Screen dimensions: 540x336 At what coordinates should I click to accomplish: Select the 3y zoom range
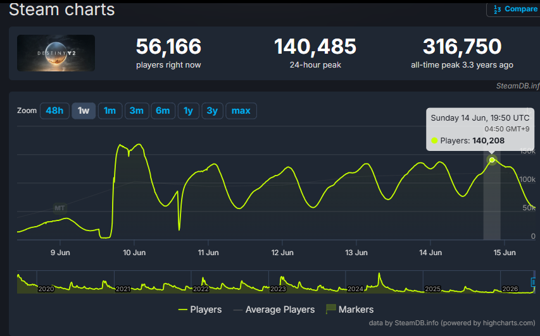pyautogui.click(x=212, y=111)
